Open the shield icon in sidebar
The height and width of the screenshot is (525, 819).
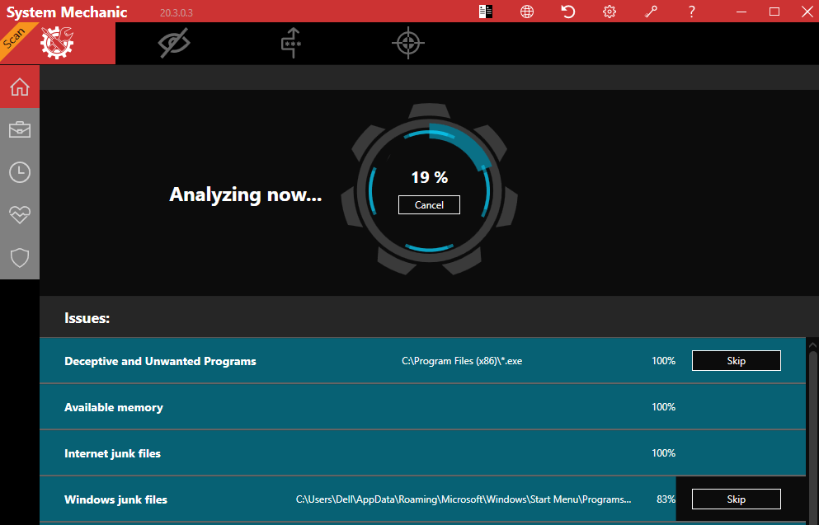20,258
